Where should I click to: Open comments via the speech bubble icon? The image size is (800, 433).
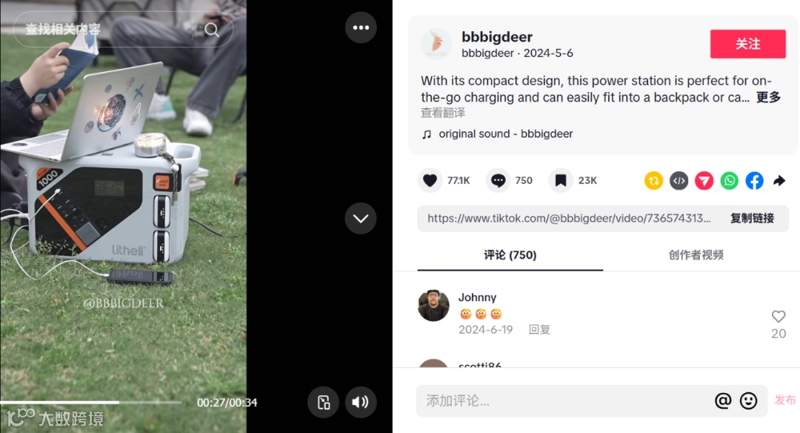(498, 180)
